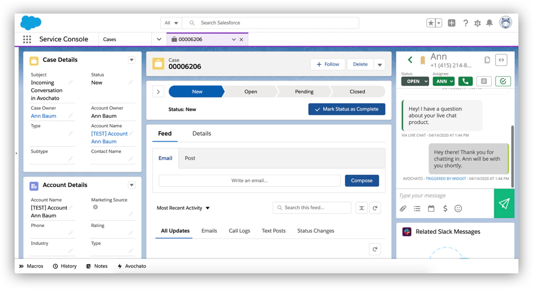Filter feed by Text Posts tab
533x289 pixels.
[x=274, y=231]
